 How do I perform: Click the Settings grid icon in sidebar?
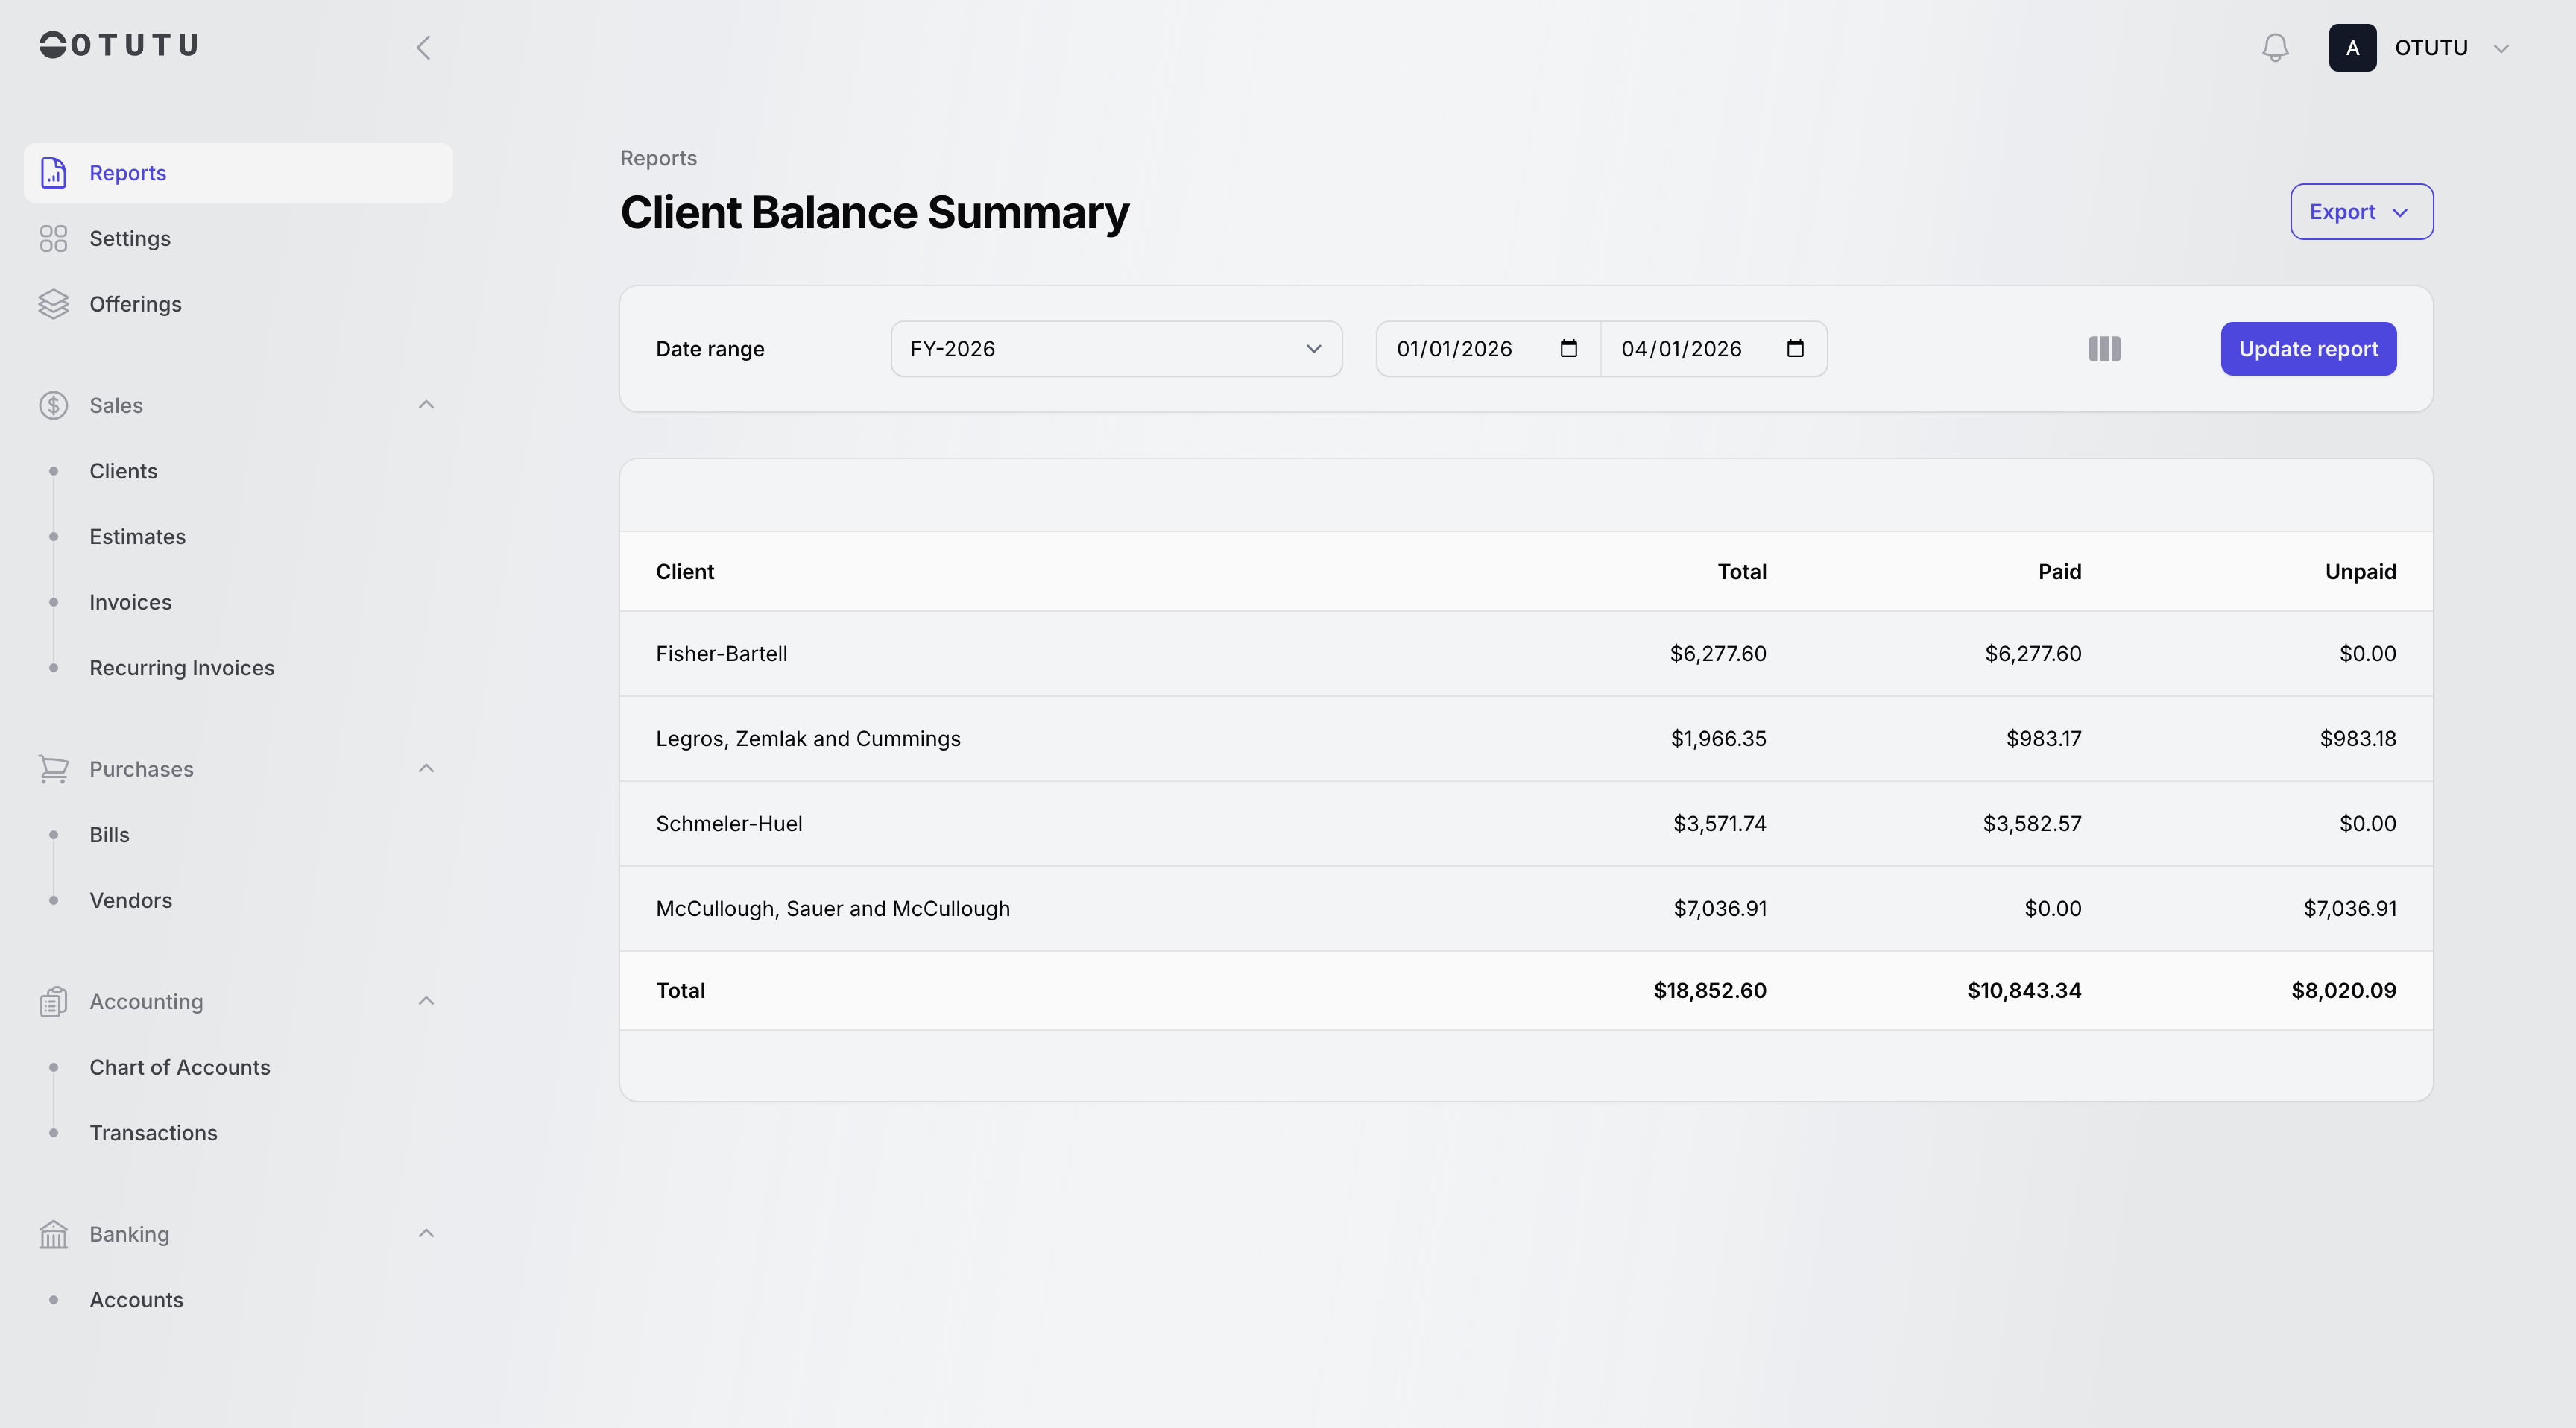(53, 239)
